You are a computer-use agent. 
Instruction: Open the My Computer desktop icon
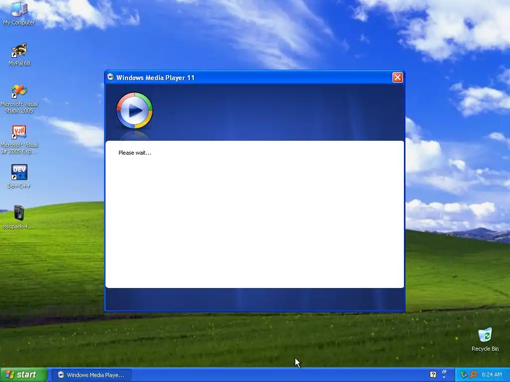pyautogui.click(x=19, y=13)
